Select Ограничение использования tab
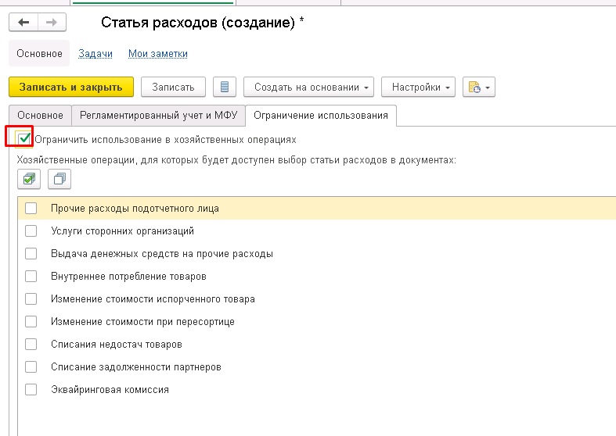 point(321,116)
